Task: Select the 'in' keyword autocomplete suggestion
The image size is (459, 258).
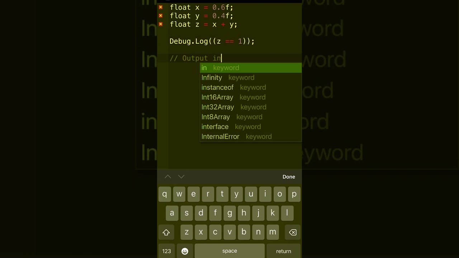Action: [x=251, y=68]
